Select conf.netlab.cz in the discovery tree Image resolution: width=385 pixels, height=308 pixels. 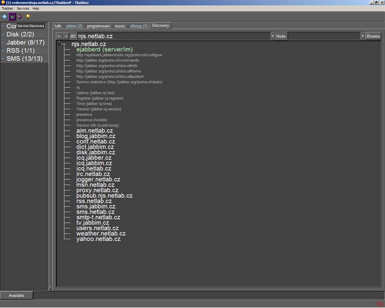click(95, 142)
